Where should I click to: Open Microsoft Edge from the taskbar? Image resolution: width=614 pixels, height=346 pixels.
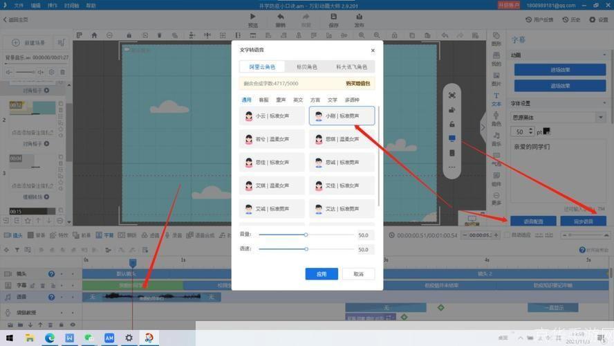50,338
